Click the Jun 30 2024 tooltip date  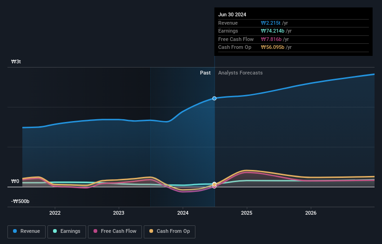(x=232, y=14)
